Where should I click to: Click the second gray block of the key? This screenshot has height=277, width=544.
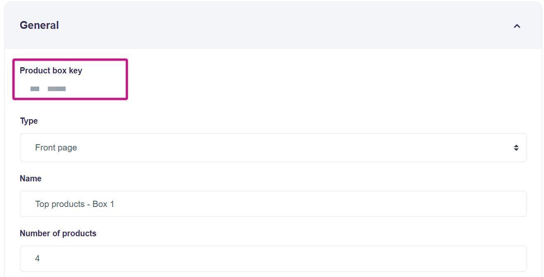point(57,89)
